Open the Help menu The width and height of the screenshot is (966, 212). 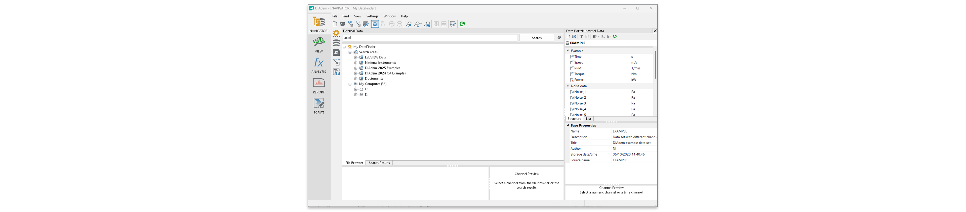(x=404, y=17)
